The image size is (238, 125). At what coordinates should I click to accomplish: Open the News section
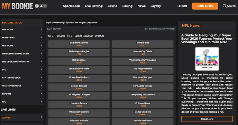(142, 6)
